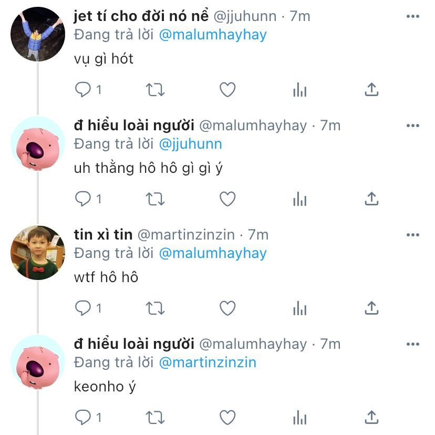The width and height of the screenshot is (435, 435).
Task: Reply to jjuhunn's "vụ gì hót" tweet
Action: coord(84,90)
